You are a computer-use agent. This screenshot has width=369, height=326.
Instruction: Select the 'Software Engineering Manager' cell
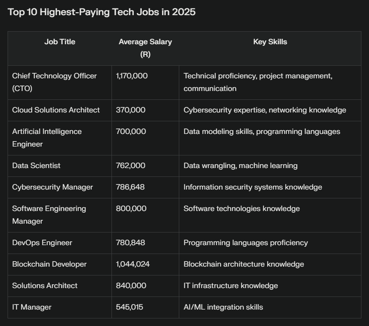pyautogui.click(x=49, y=215)
